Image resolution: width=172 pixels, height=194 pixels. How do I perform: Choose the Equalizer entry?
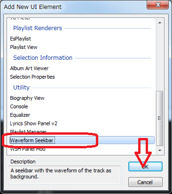coord(20,115)
